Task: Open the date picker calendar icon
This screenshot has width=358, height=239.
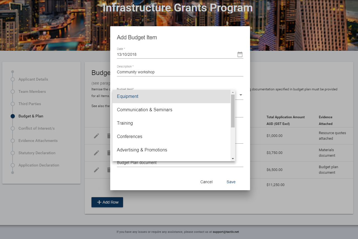Action: coord(240,54)
